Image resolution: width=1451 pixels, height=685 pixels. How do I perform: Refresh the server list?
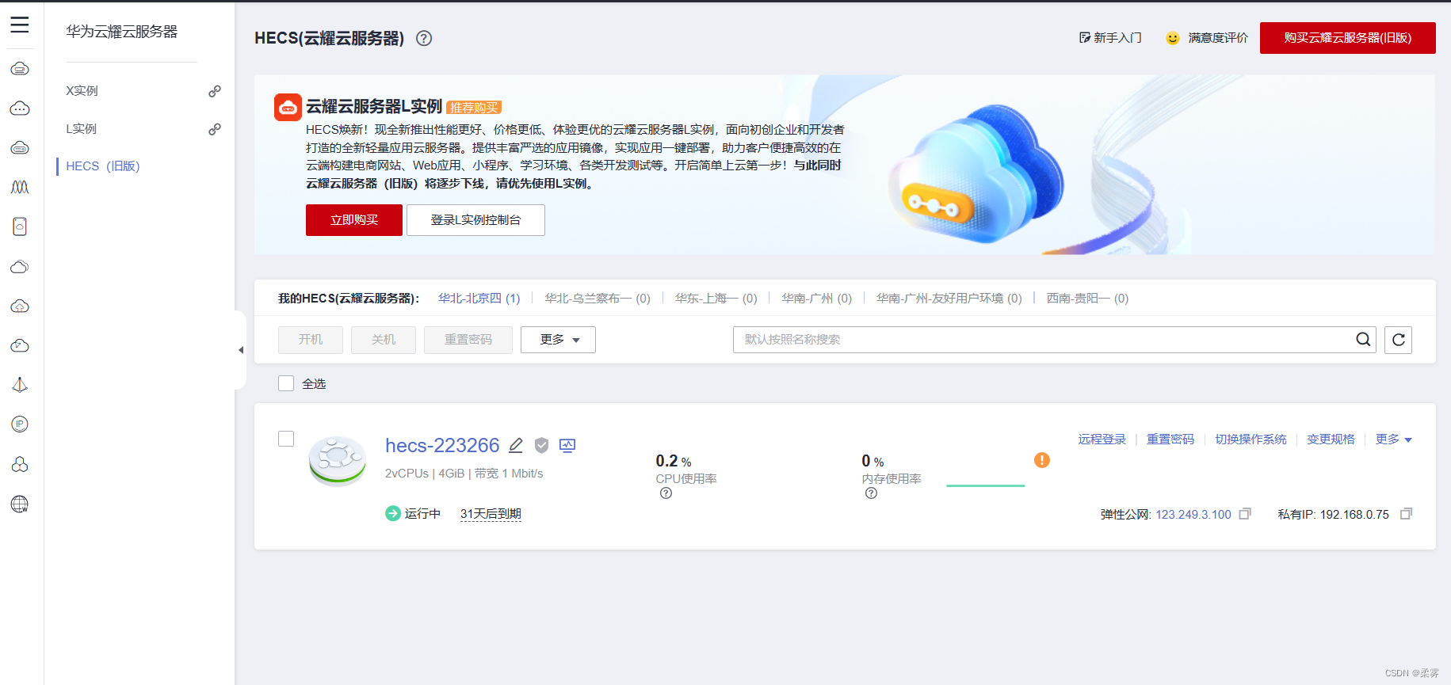(1398, 340)
